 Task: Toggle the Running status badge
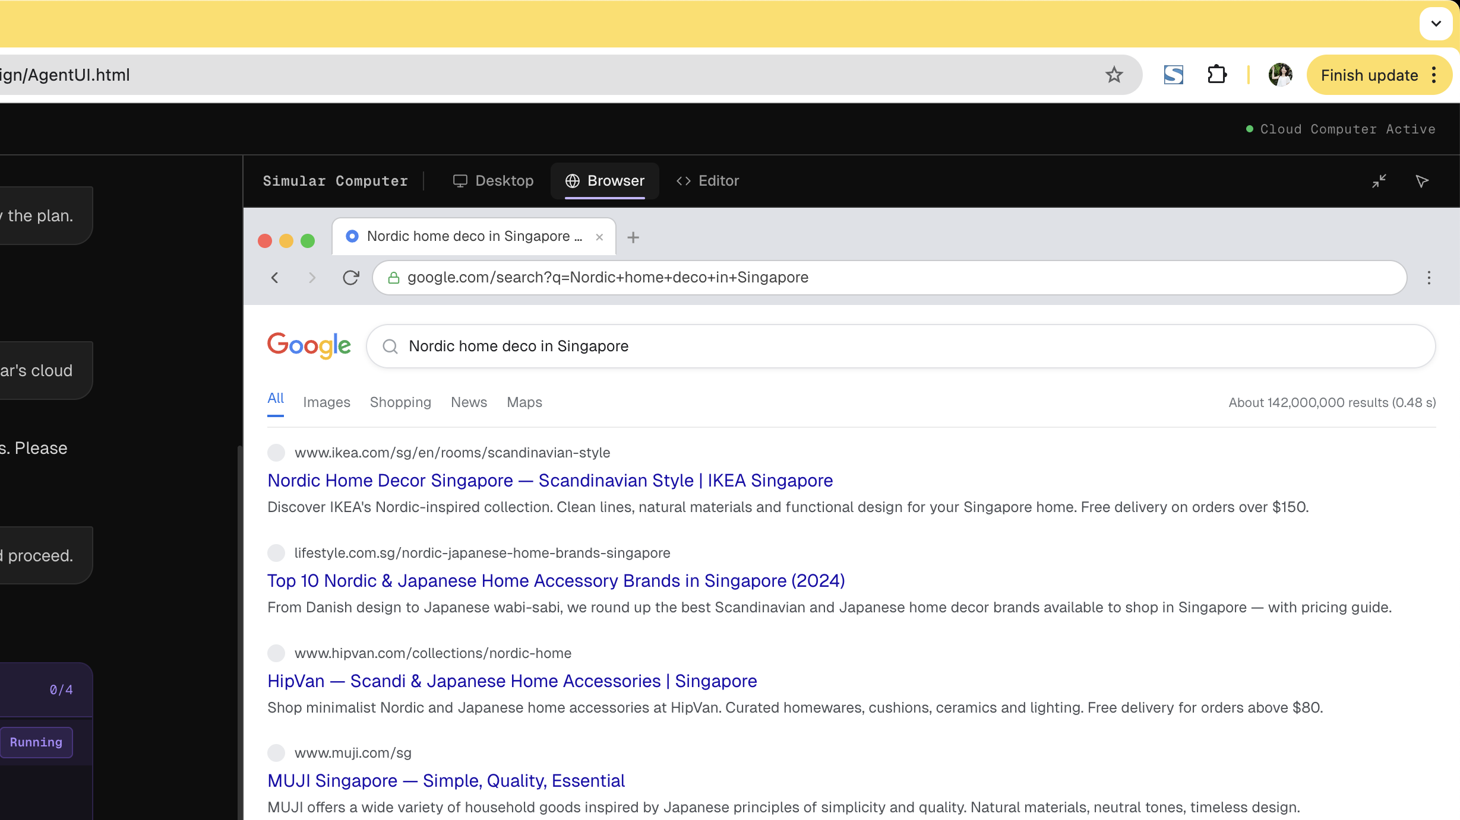[x=36, y=742]
